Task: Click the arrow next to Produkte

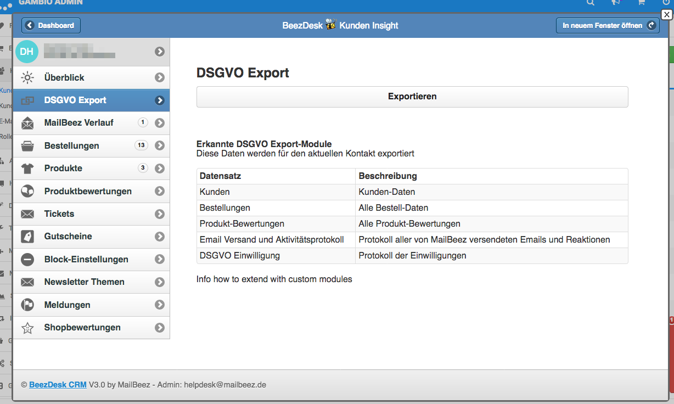Action: (160, 169)
